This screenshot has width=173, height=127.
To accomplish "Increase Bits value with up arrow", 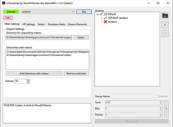I will (x=161, y=108).
